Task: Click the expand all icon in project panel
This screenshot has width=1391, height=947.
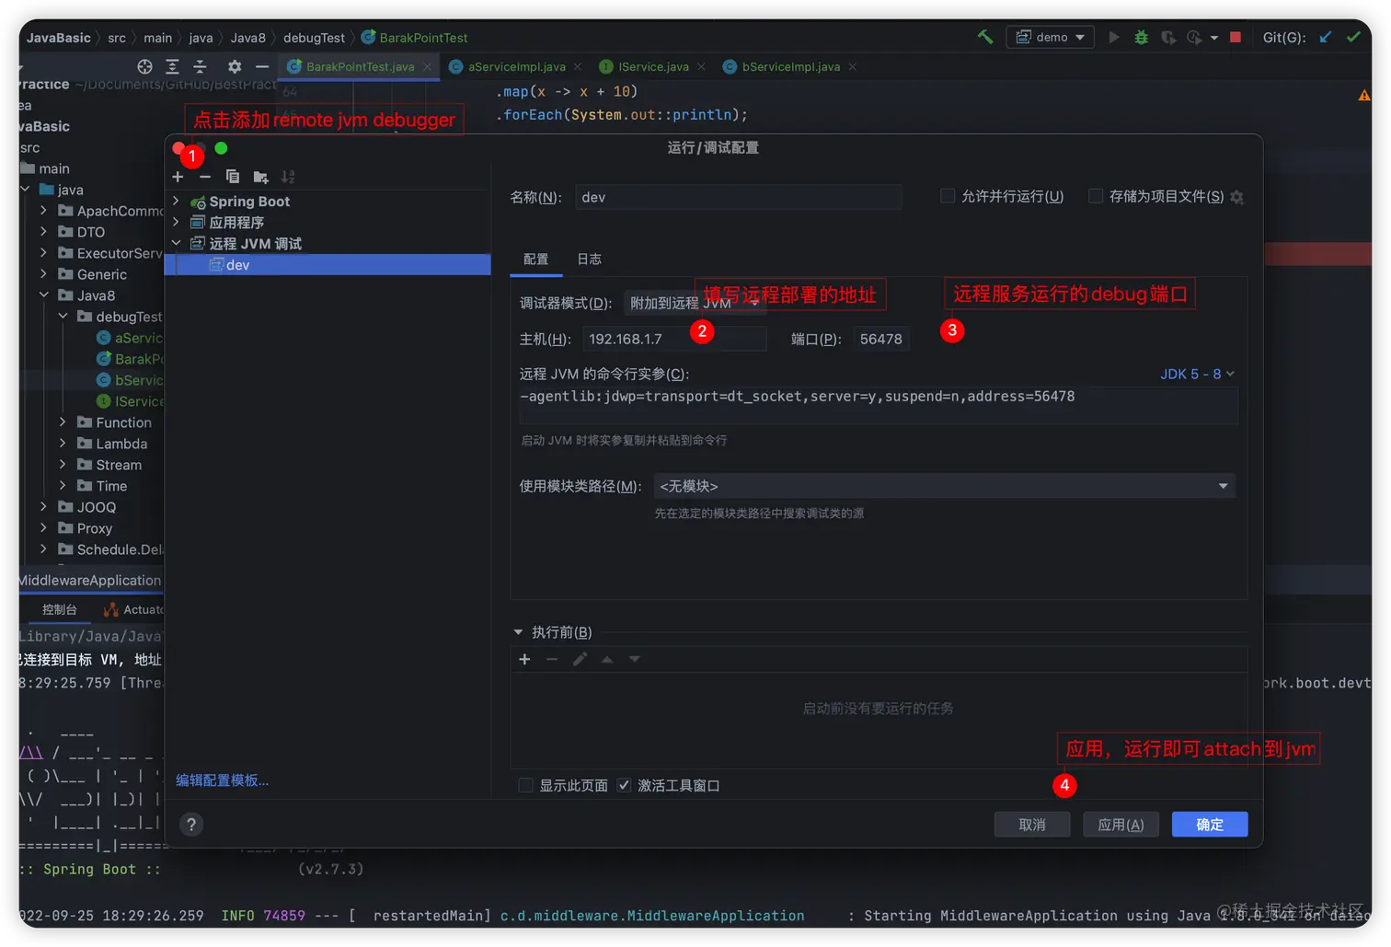Action: coord(172,66)
